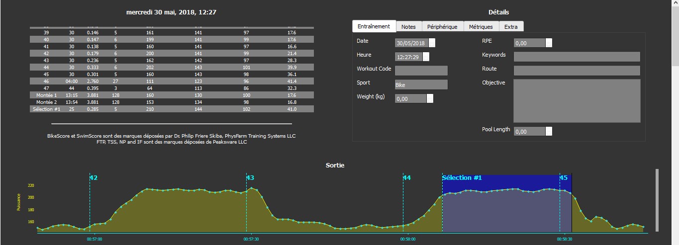679x245 pixels.
Task: Switch to the Notes tab
Action: (409, 27)
